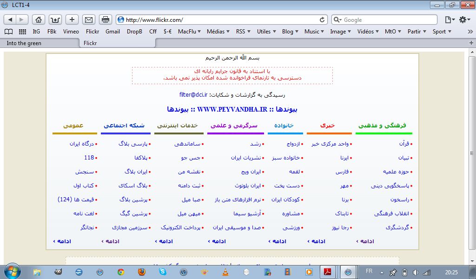Screen dimensions: 476x279
Task: Click the 20:25 taskbar clock
Action: point(451,272)
